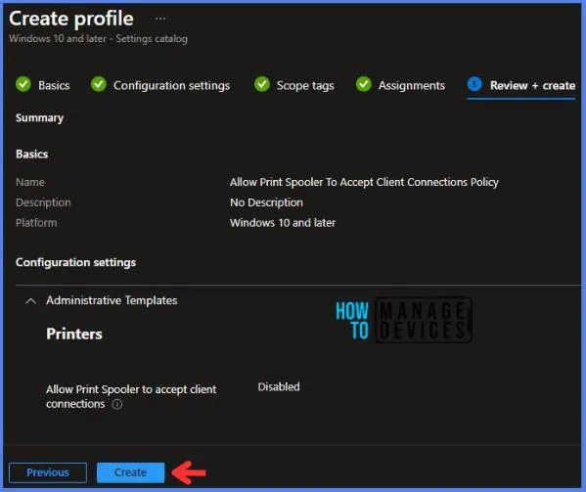Screen dimensions: 586x492
Task: Click the 'No Description' value
Action: click(266, 202)
